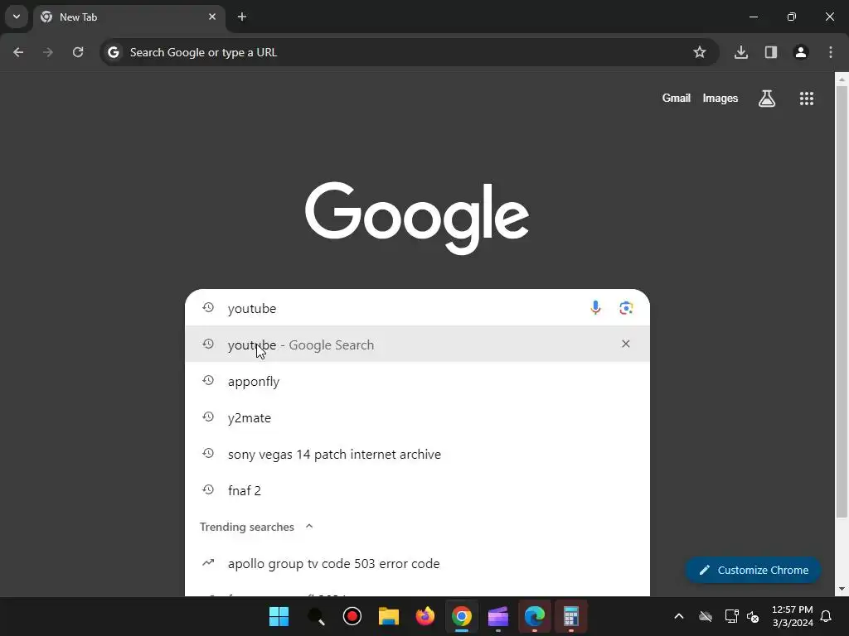The height and width of the screenshot is (636, 849).
Task: Open the side panel icon
Action: (x=771, y=52)
